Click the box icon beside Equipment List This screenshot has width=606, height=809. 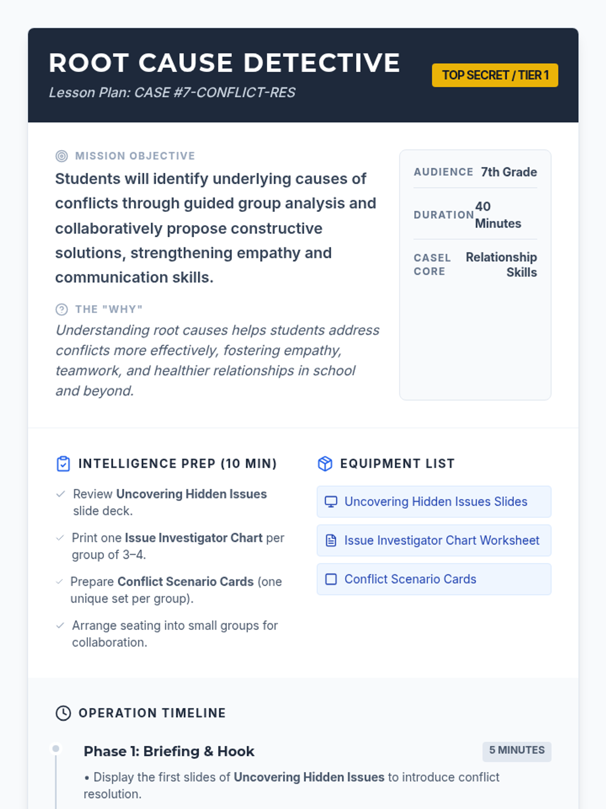[325, 464]
